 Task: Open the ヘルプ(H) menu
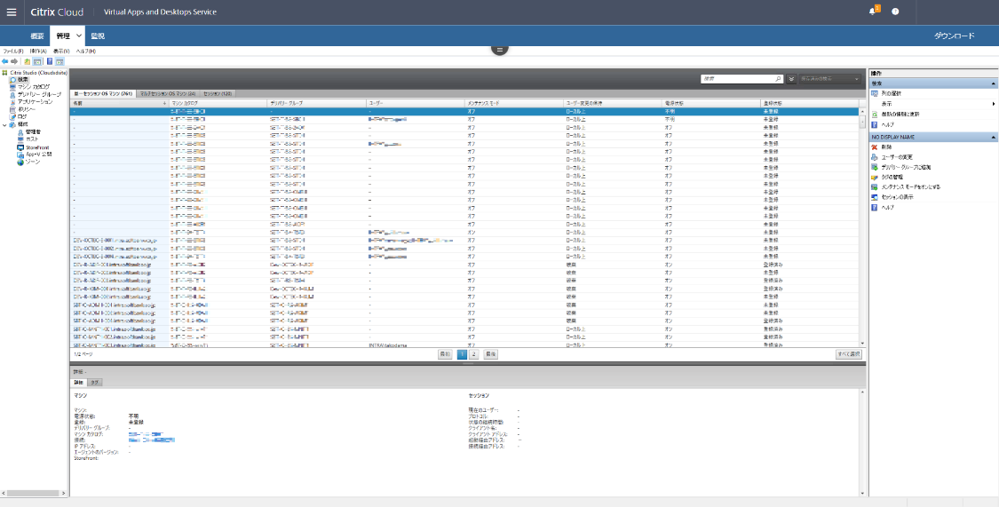point(86,51)
